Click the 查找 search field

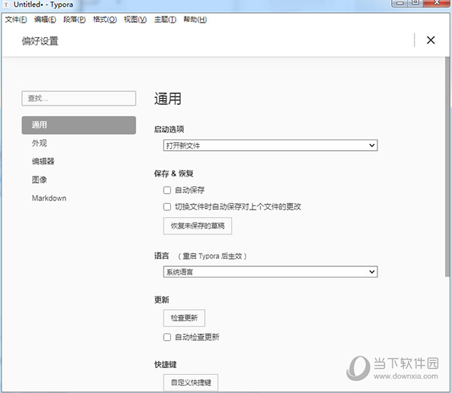click(78, 98)
